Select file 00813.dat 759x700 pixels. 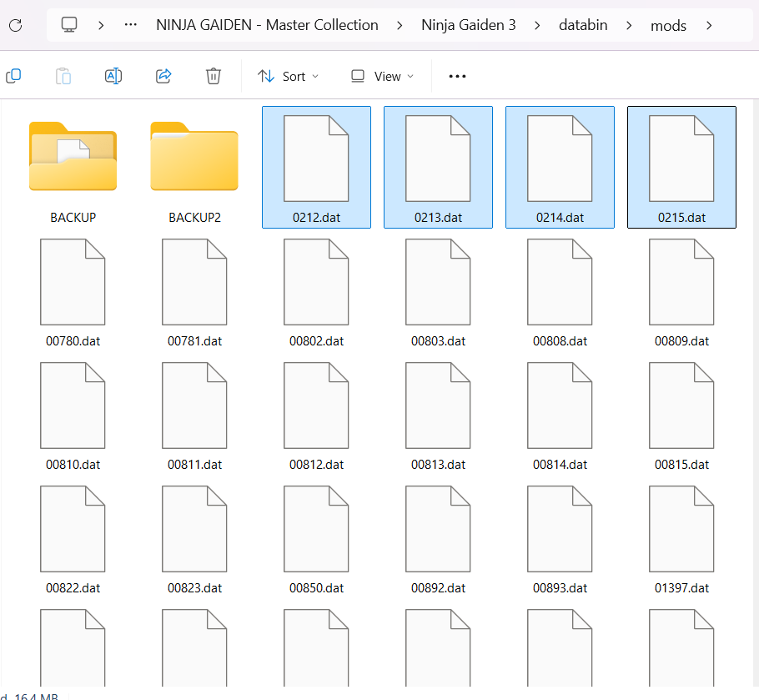(438, 415)
